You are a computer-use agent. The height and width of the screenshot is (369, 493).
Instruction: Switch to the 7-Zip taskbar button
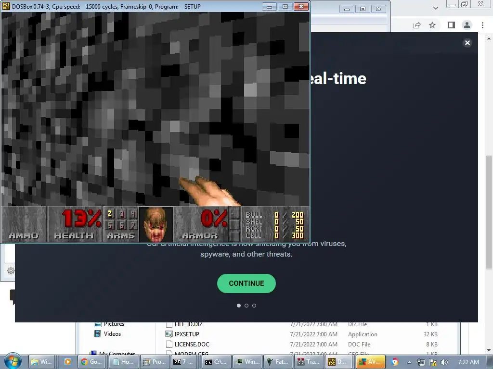(x=184, y=362)
